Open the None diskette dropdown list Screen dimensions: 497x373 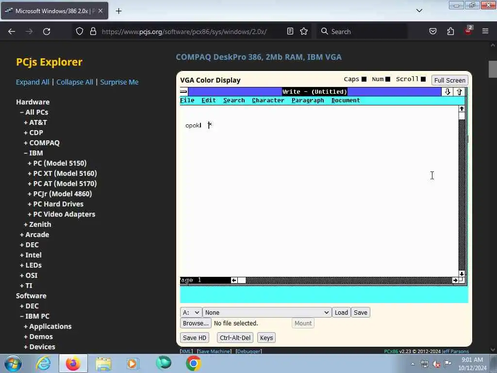(x=267, y=312)
